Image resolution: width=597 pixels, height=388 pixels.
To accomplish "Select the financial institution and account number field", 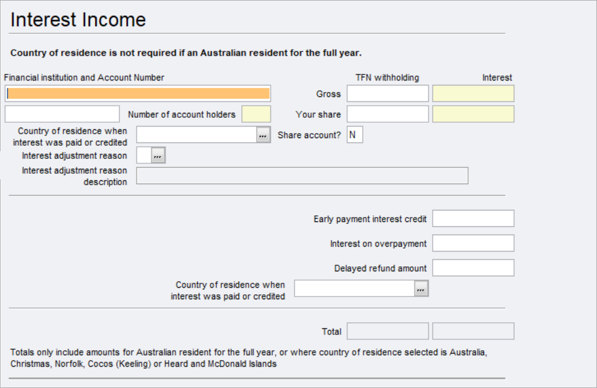I will pos(137,94).
